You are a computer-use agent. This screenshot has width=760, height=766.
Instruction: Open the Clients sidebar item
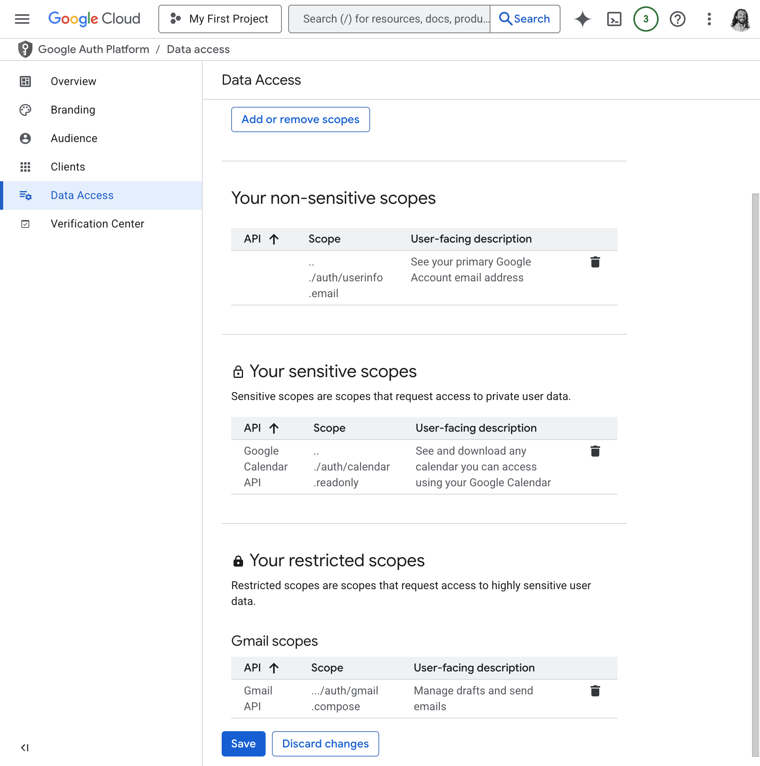pos(68,167)
